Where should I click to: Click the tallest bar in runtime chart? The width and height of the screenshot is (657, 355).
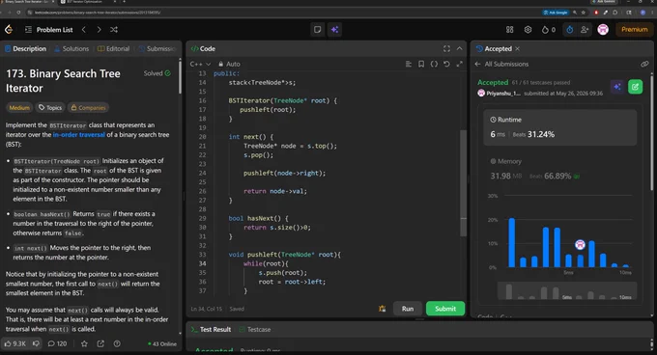[x=512, y=242]
